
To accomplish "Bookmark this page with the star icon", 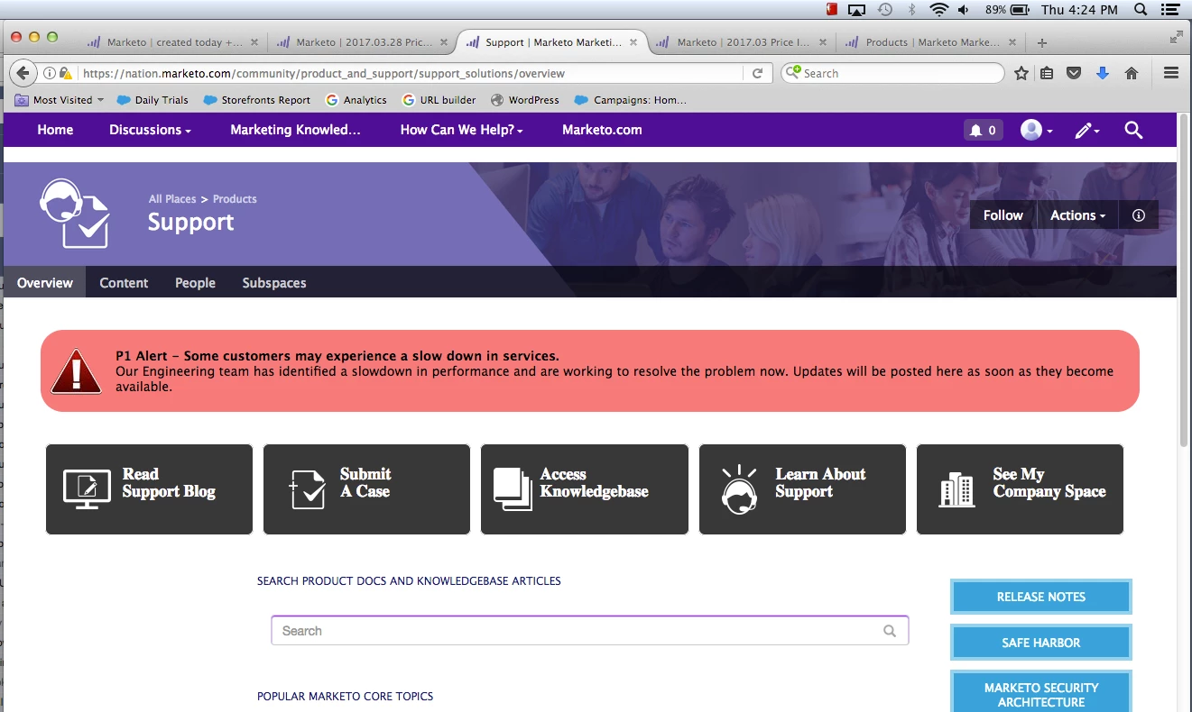I will coord(1021,73).
